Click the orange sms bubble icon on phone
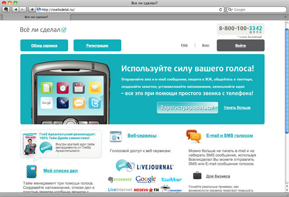 point(79,103)
